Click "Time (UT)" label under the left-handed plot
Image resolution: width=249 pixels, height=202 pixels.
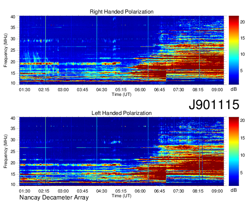pyautogui.click(x=122, y=196)
